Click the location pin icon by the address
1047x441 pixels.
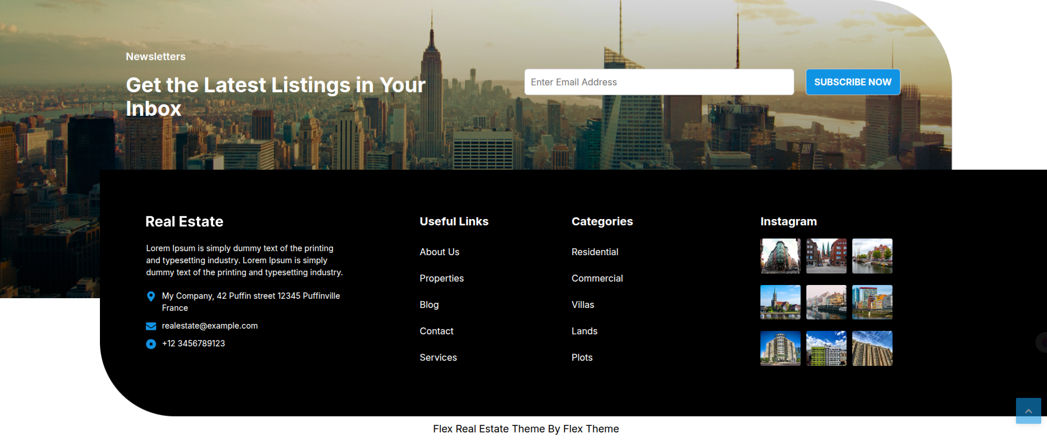click(151, 296)
